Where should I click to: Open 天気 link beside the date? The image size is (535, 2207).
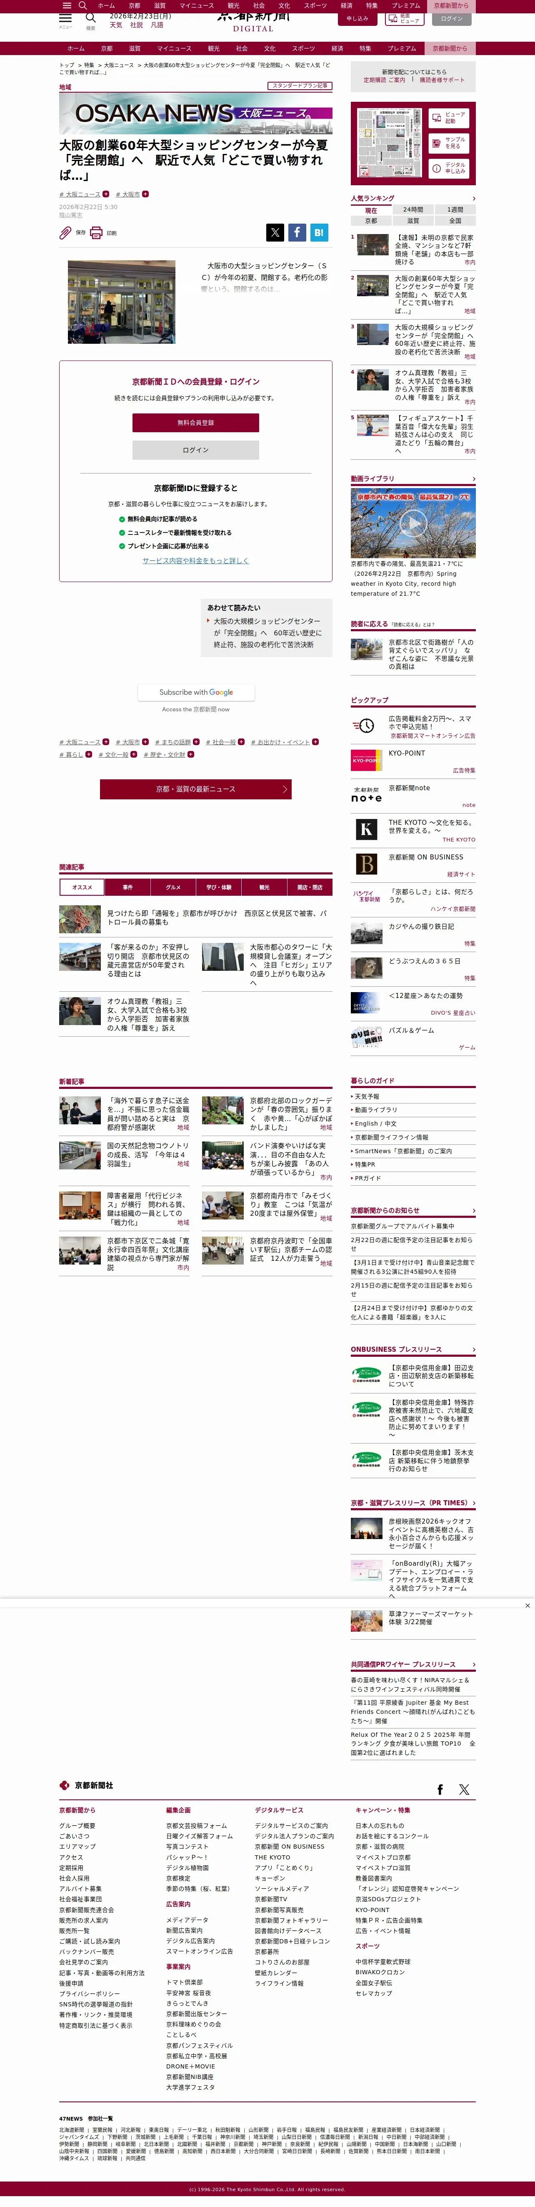click(x=115, y=25)
